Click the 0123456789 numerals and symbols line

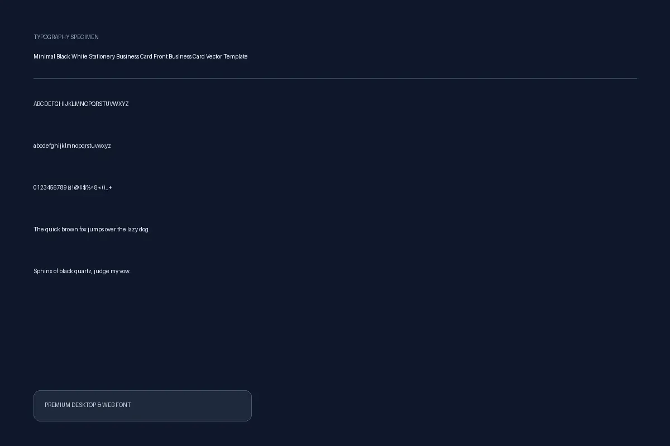(x=73, y=187)
